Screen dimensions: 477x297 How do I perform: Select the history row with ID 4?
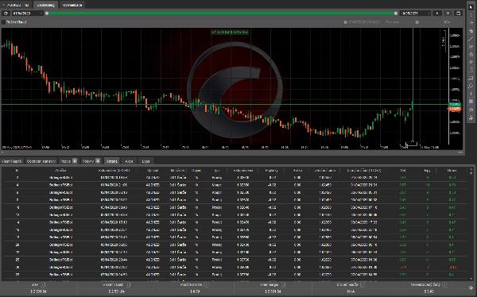(x=236, y=185)
